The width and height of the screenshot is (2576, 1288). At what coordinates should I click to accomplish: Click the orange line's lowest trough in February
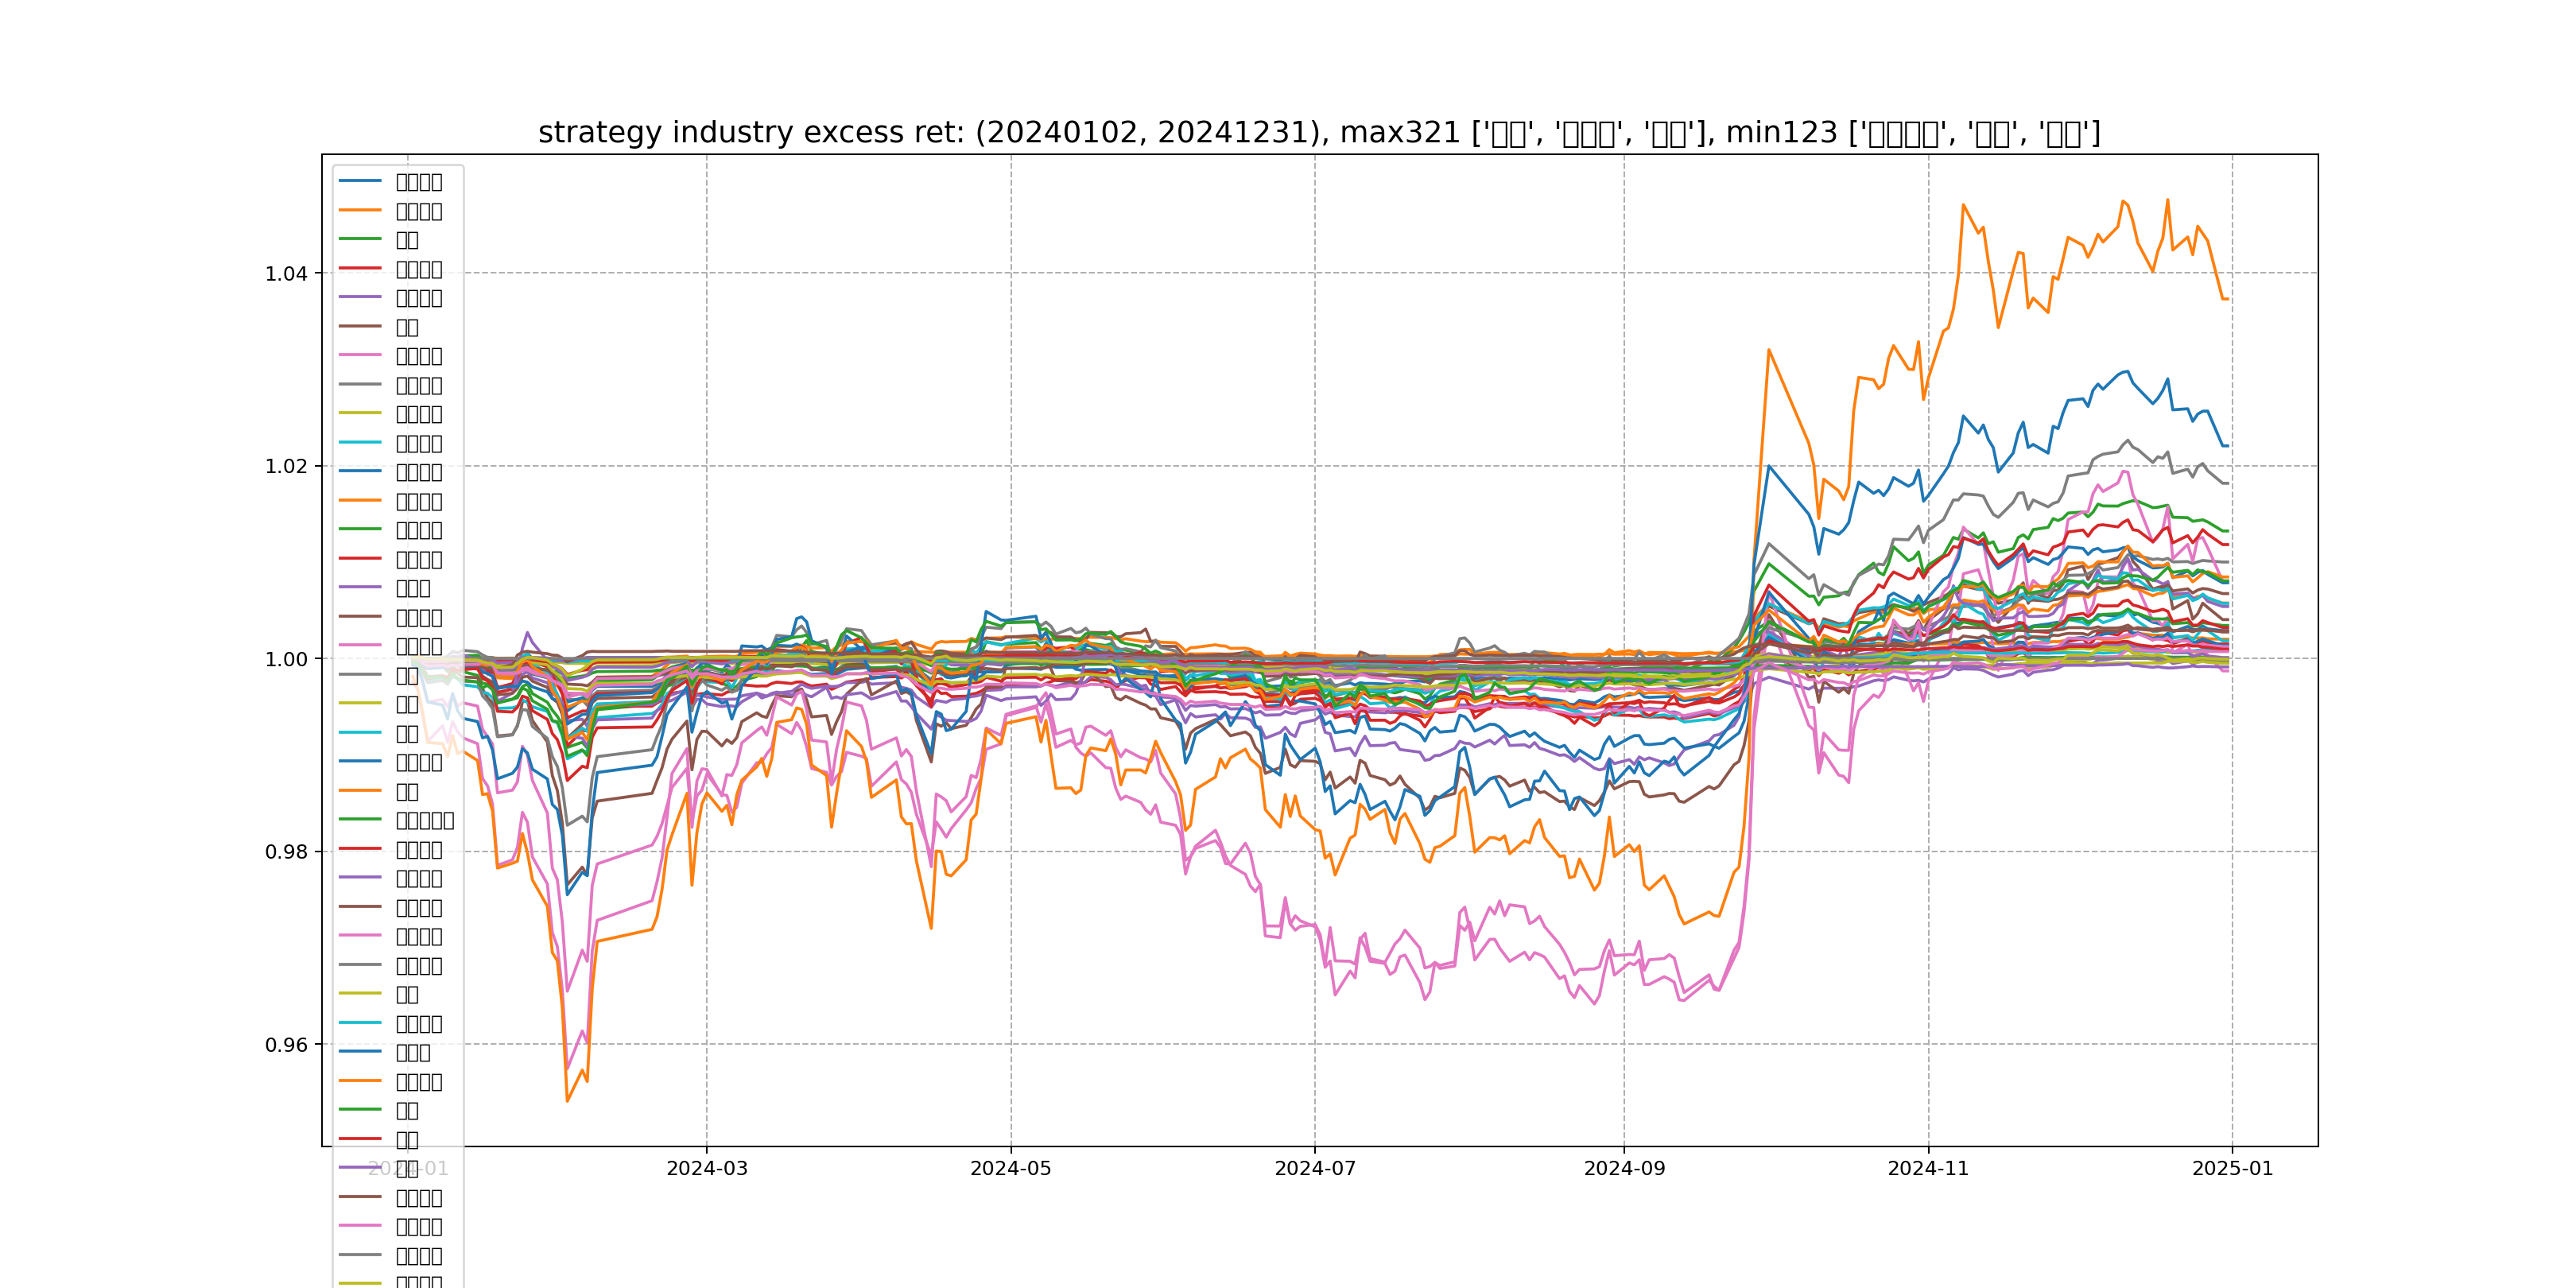pyautogui.click(x=567, y=1101)
